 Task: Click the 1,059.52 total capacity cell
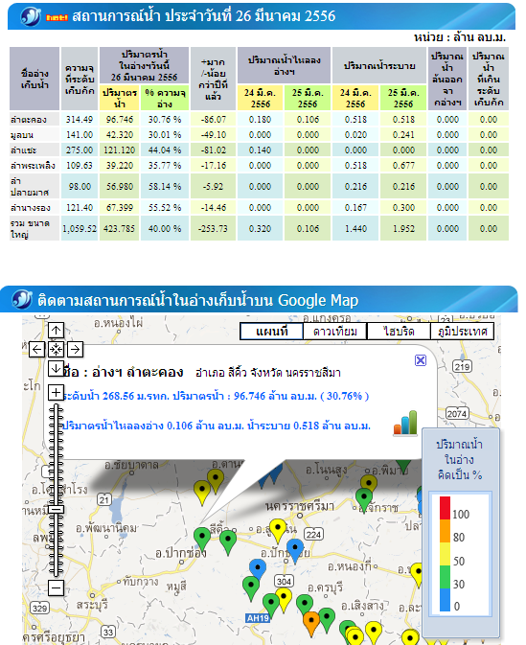(x=80, y=228)
